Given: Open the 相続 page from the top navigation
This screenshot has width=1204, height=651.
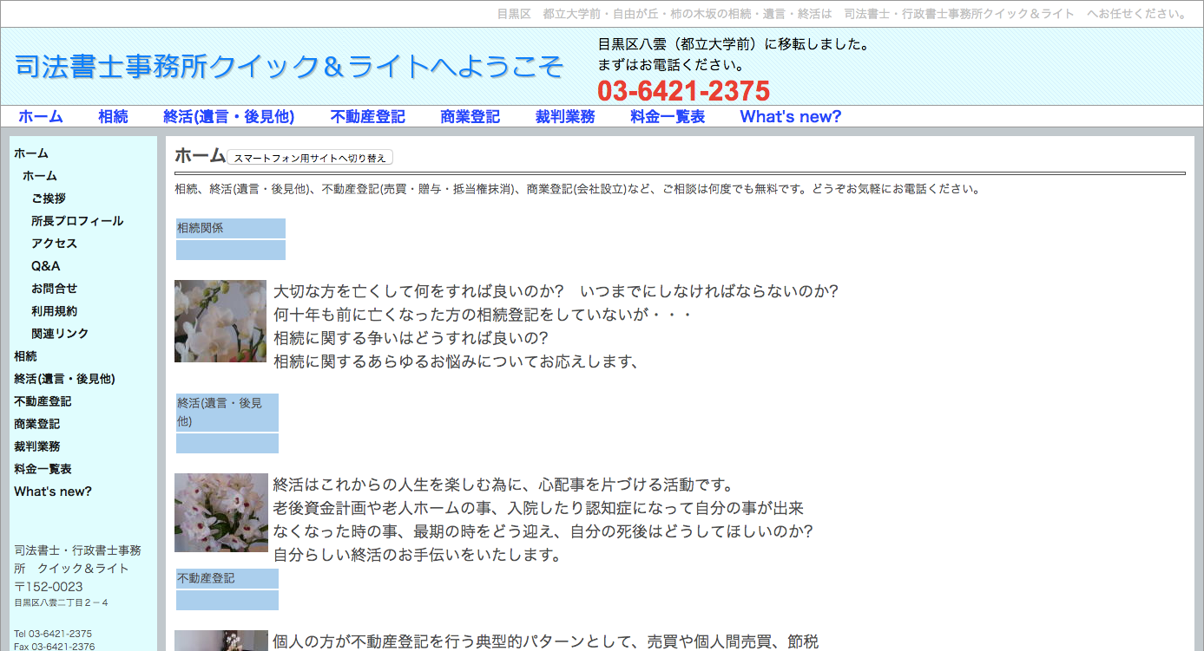Looking at the screenshot, I should 113,115.
